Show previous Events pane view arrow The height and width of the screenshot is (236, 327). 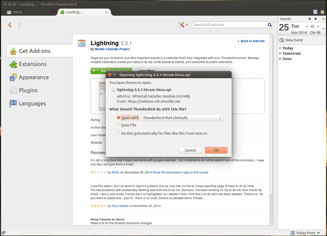[309, 19]
